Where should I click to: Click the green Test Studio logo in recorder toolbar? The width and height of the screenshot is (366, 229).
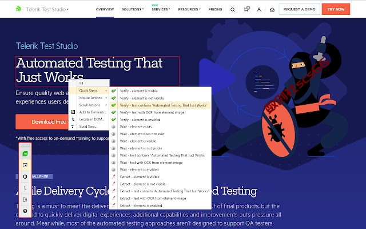point(25,154)
